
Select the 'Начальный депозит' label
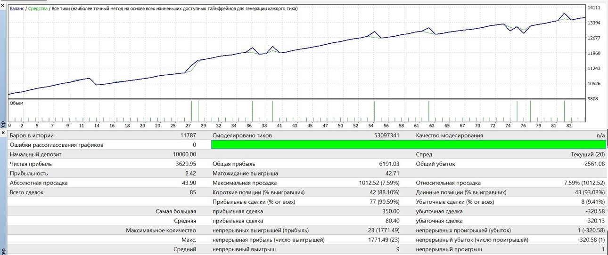(x=35, y=154)
